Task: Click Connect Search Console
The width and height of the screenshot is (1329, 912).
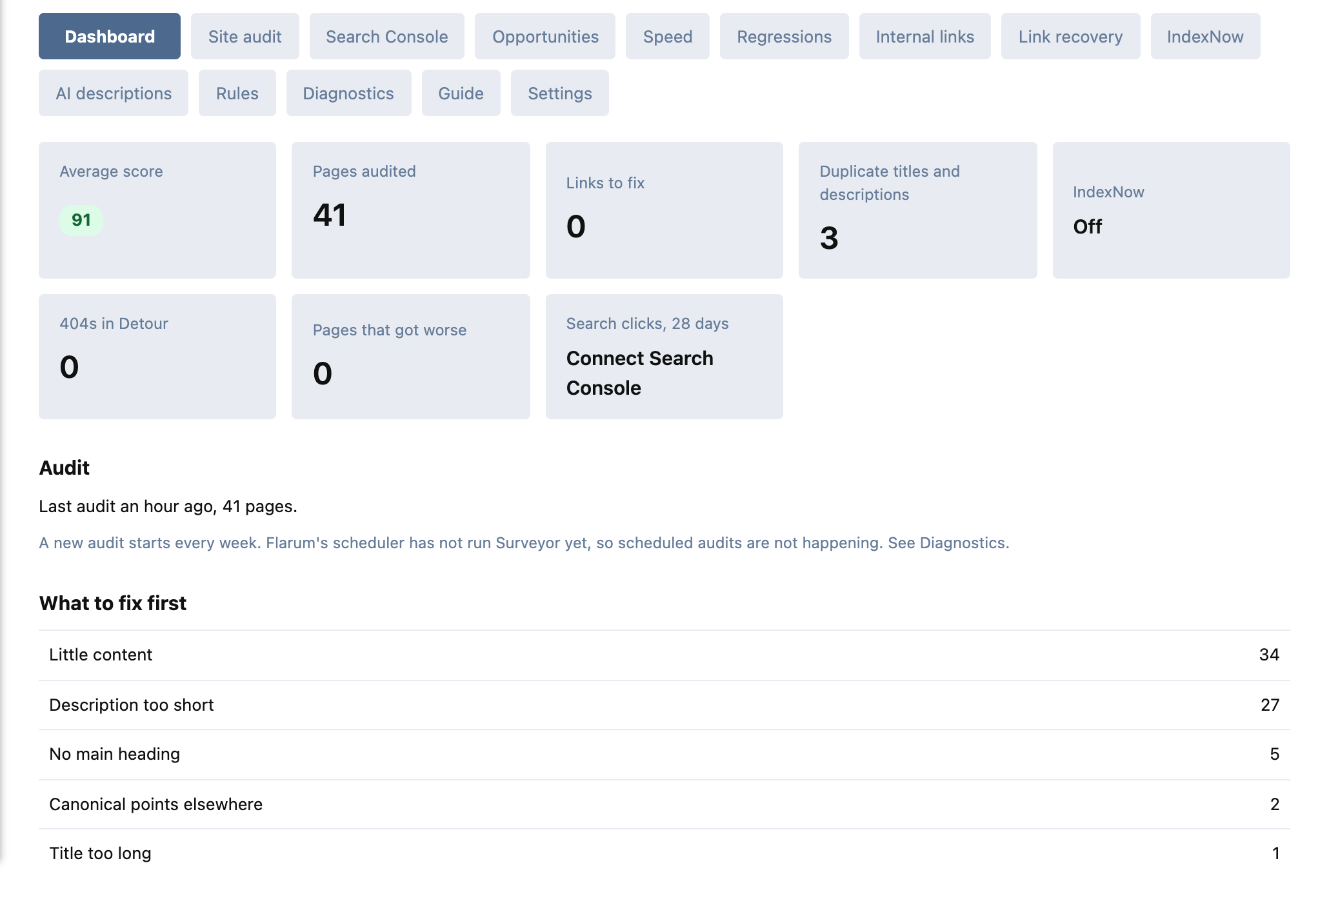Action: click(640, 373)
